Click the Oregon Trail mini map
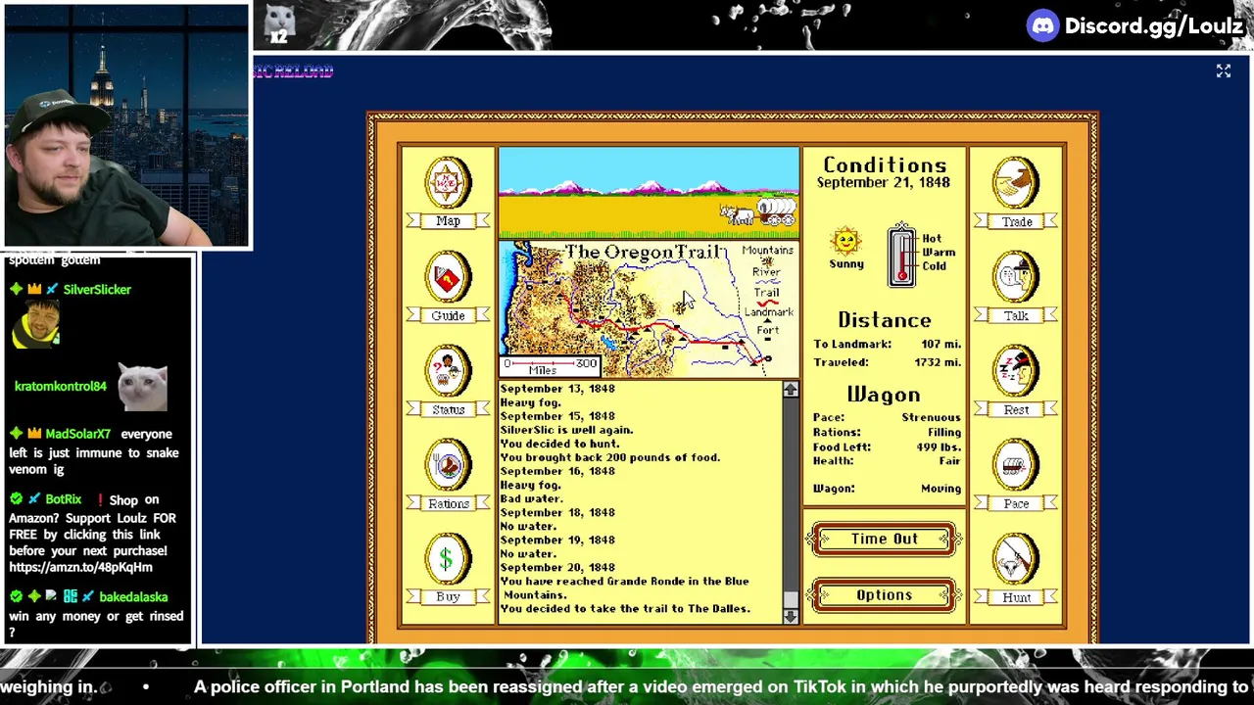This screenshot has width=1254, height=705. click(649, 309)
